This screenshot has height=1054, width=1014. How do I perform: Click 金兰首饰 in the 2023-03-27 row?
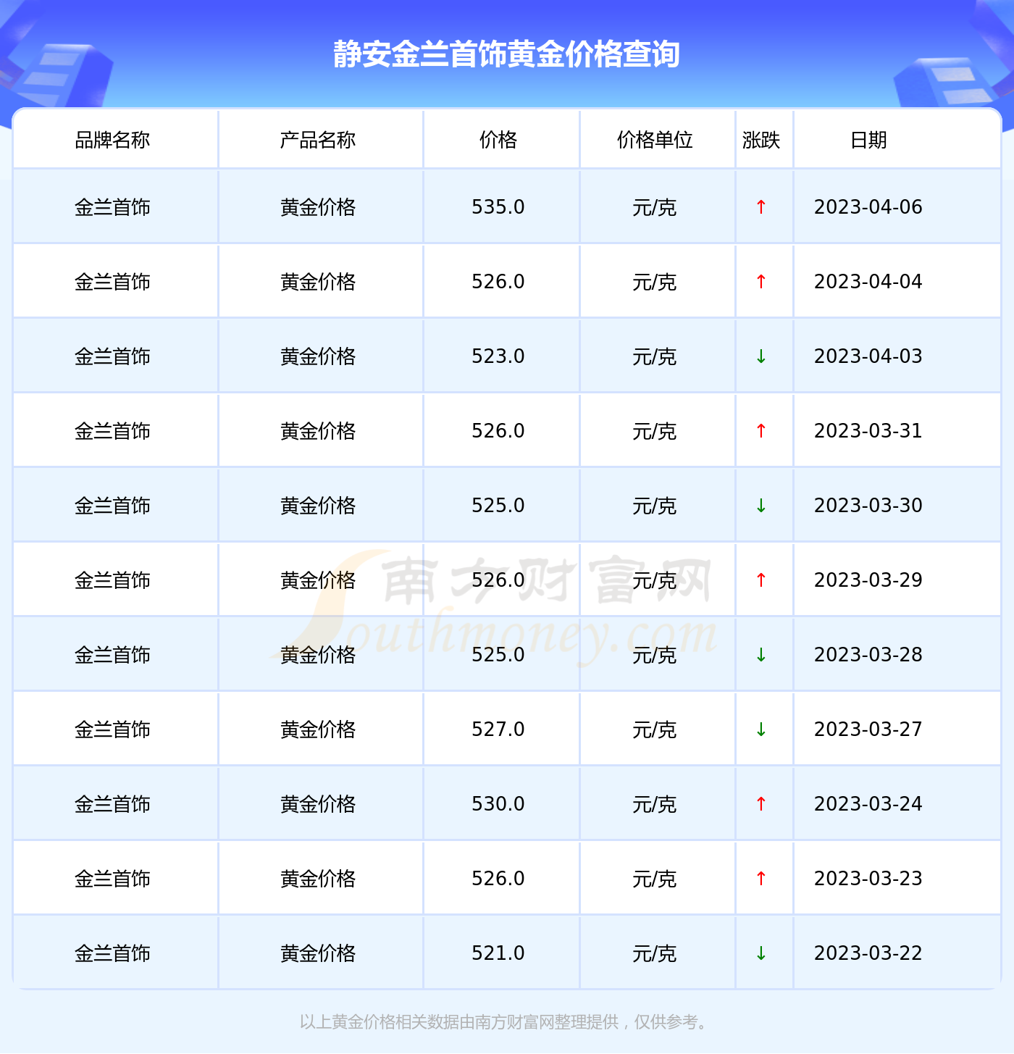(x=112, y=729)
